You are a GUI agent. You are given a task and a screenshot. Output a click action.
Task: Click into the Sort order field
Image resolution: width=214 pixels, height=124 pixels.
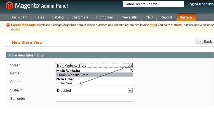coord(94,99)
